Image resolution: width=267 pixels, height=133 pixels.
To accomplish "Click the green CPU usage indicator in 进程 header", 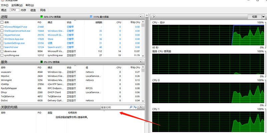I will [41, 17].
